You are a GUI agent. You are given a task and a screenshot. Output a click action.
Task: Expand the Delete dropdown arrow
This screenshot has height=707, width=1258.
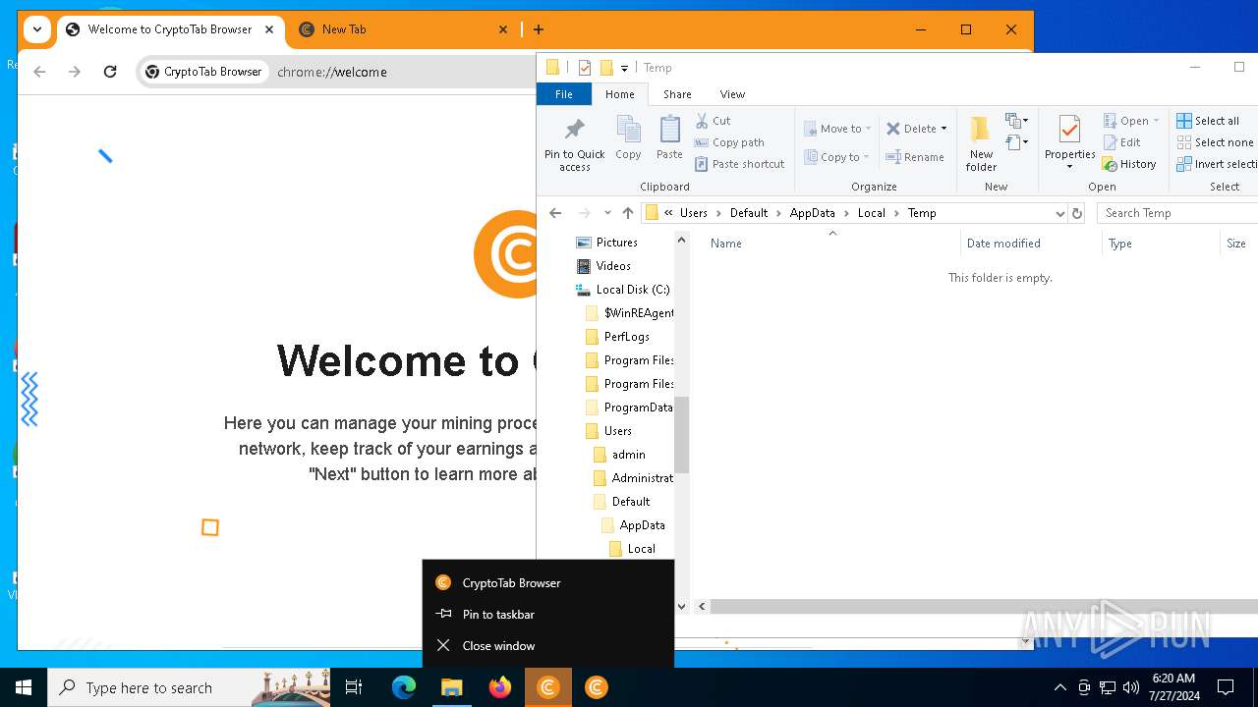click(x=943, y=129)
